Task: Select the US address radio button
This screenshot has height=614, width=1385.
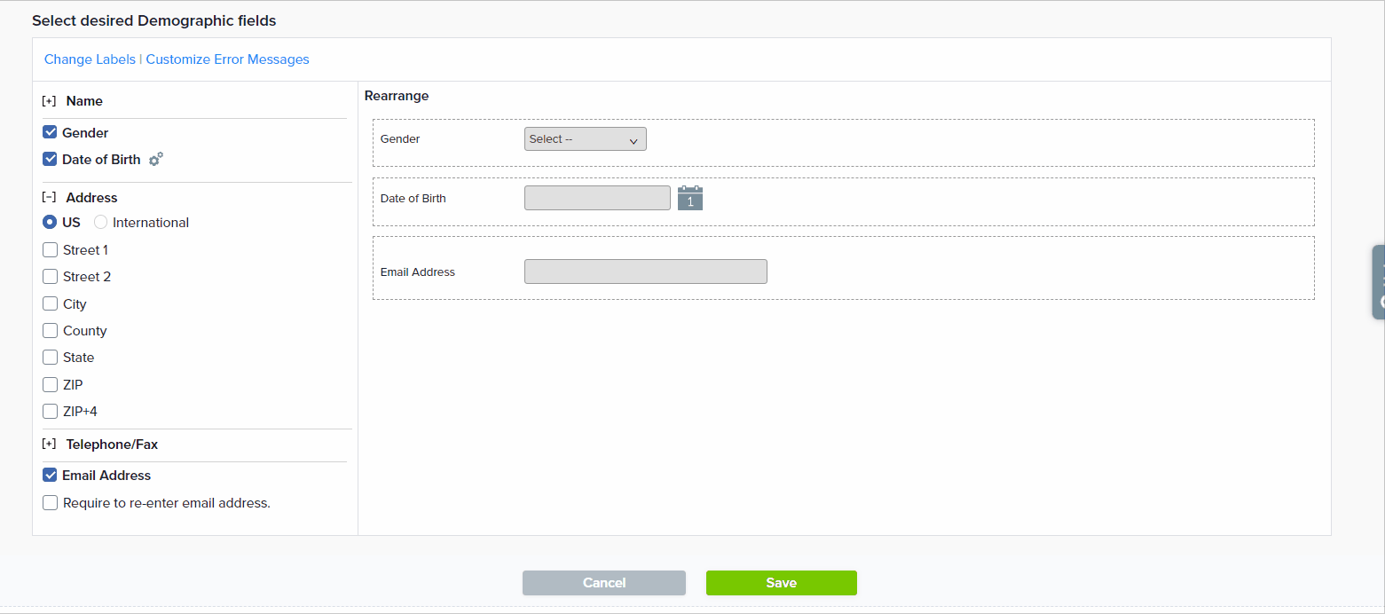Action: tap(51, 223)
